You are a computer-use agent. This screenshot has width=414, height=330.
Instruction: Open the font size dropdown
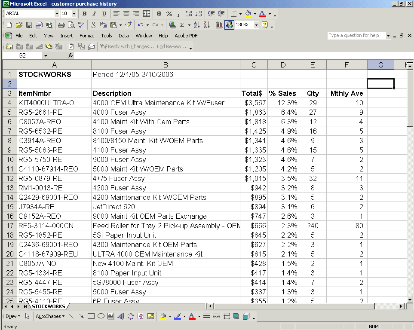[x=74, y=14]
